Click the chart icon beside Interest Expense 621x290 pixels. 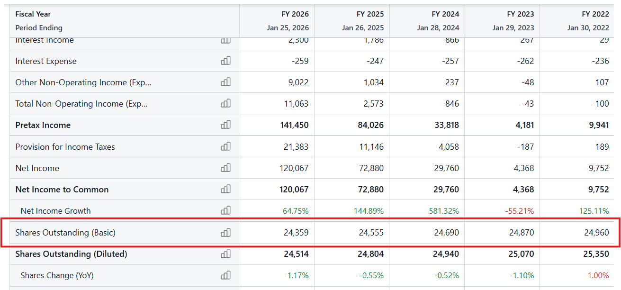tap(225, 61)
